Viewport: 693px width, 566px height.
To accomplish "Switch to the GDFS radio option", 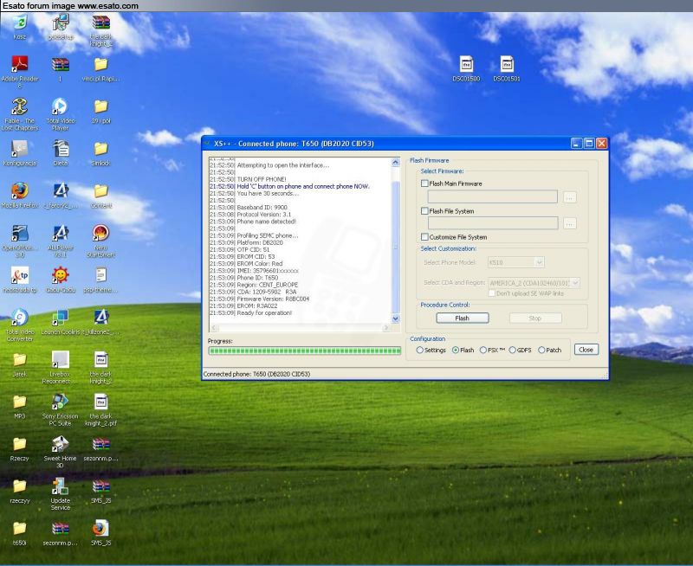I will (x=512, y=351).
